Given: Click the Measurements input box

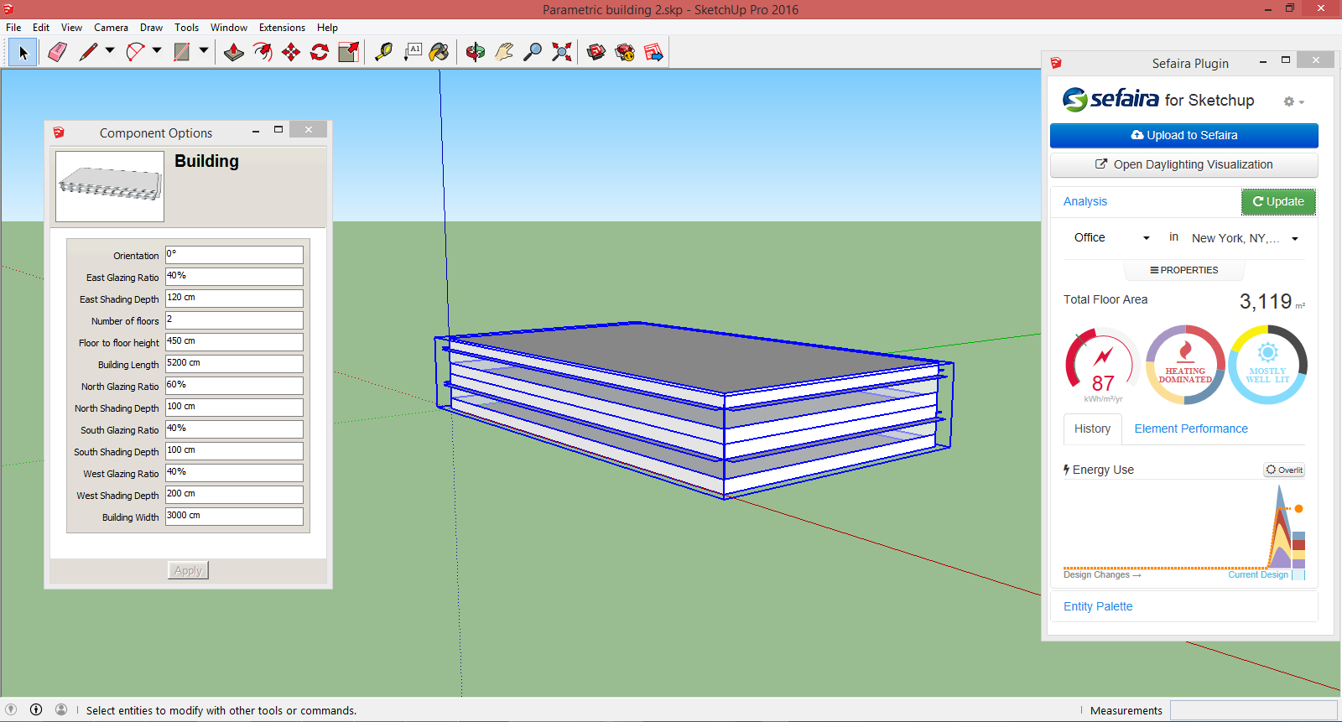Looking at the screenshot, I should pos(1252,710).
